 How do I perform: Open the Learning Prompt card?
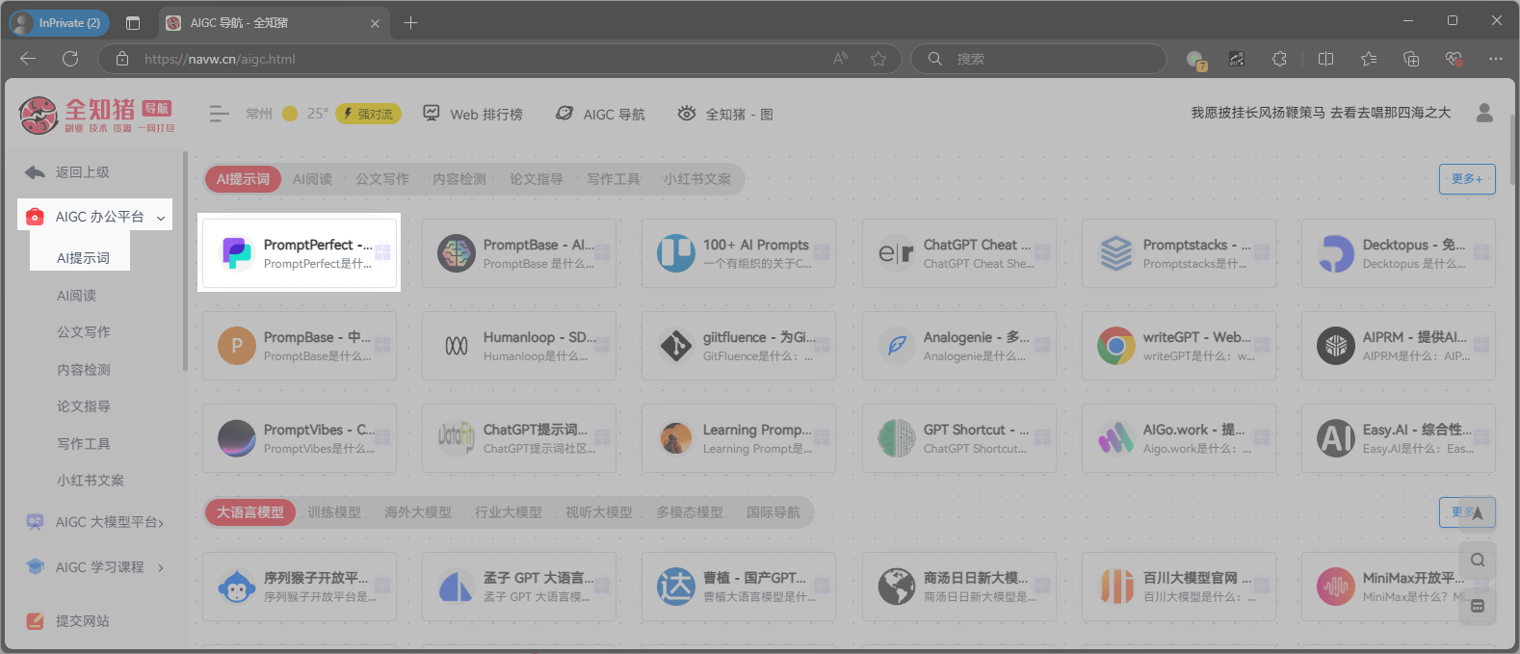pyautogui.click(x=739, y=438)
